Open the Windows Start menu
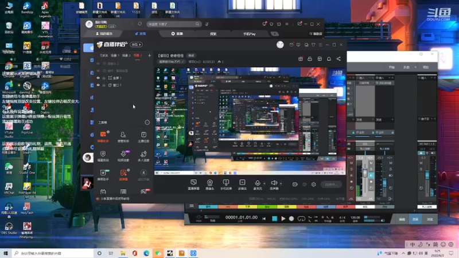459x258 pixels. point(5,253)
